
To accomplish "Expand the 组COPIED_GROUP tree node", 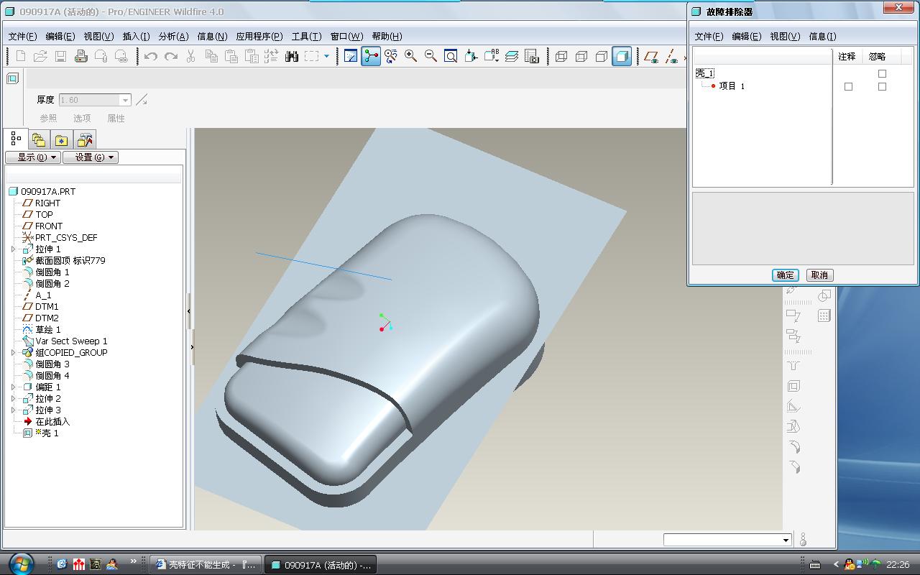I will (x=13, y=353).
